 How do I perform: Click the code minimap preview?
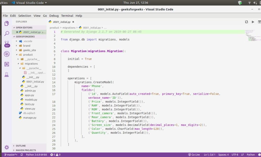tap(253, 36)
